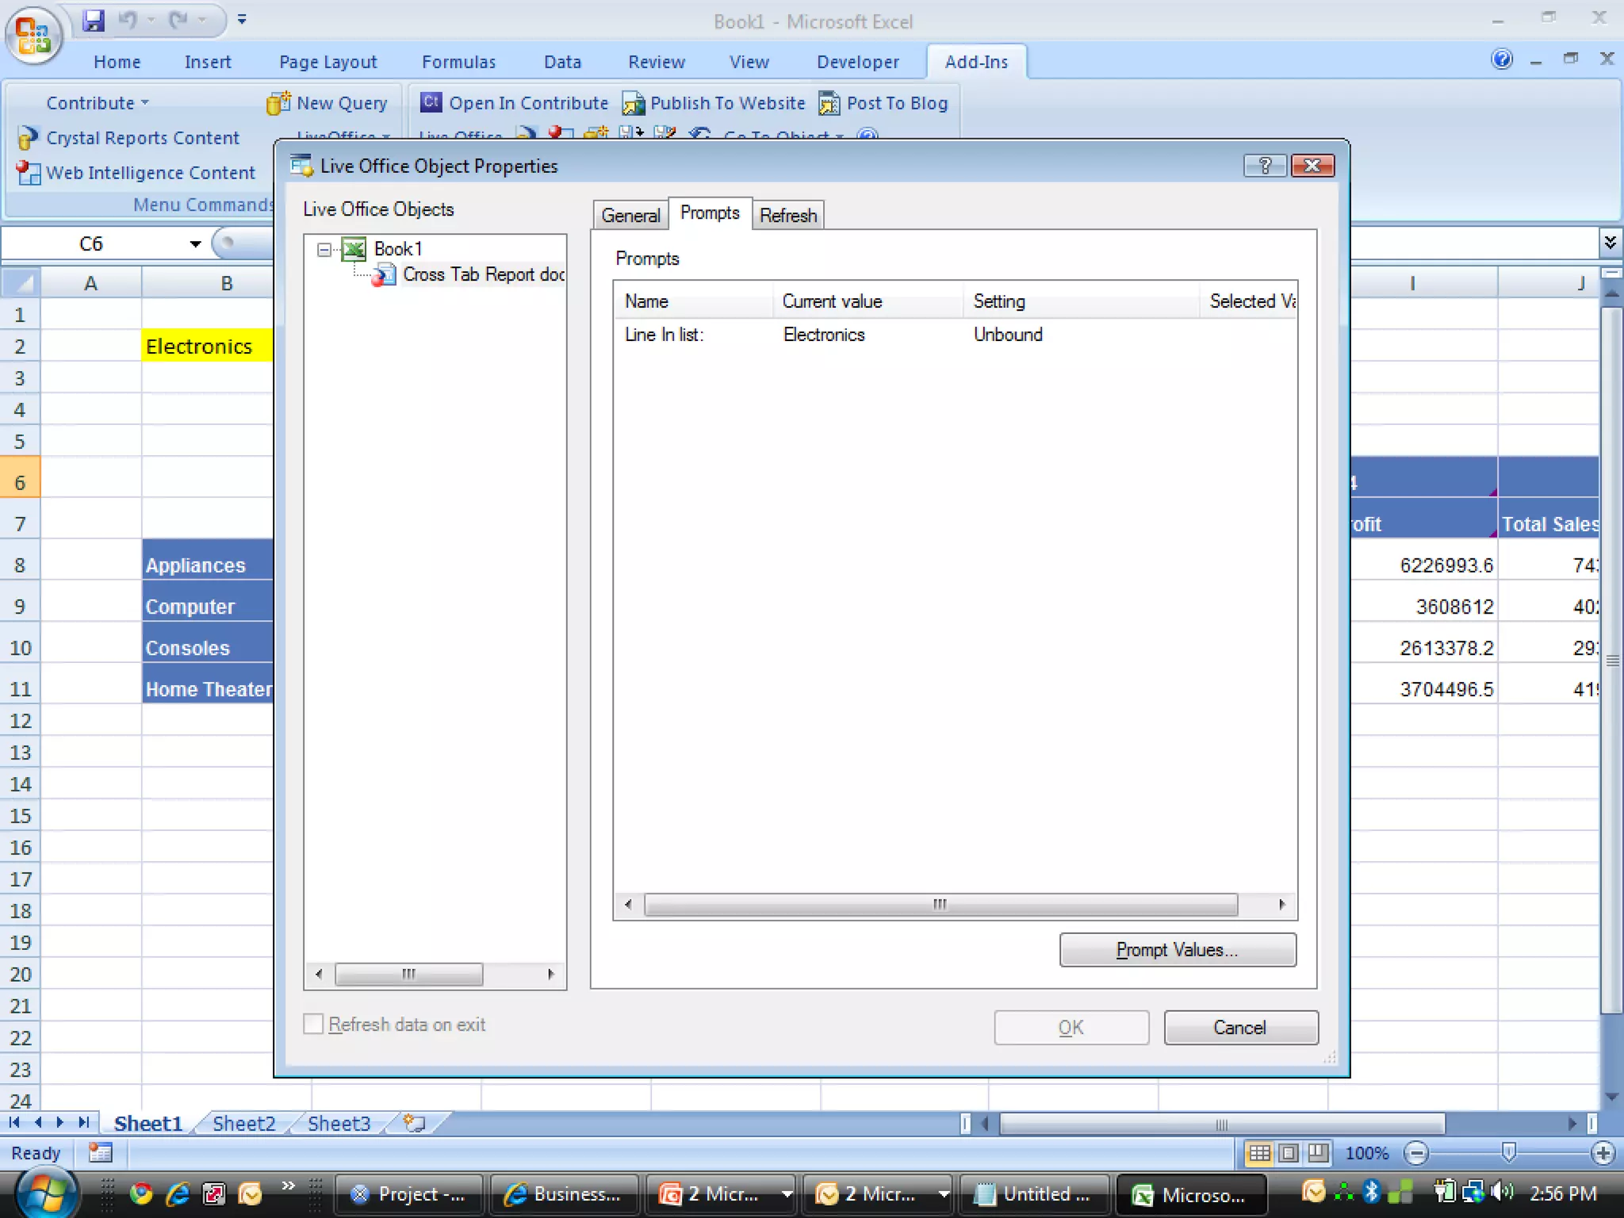Click the Setting column header
This screenshot has height=1218, width=1624.
pyautogui.click(x=1081, y=301)
